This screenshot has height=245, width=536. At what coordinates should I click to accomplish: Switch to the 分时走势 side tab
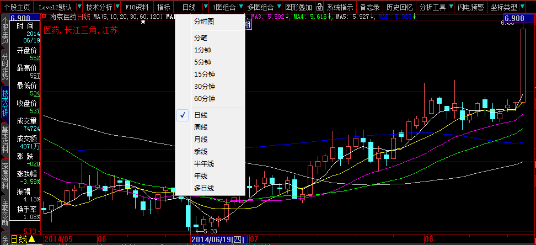click(5, 66)
